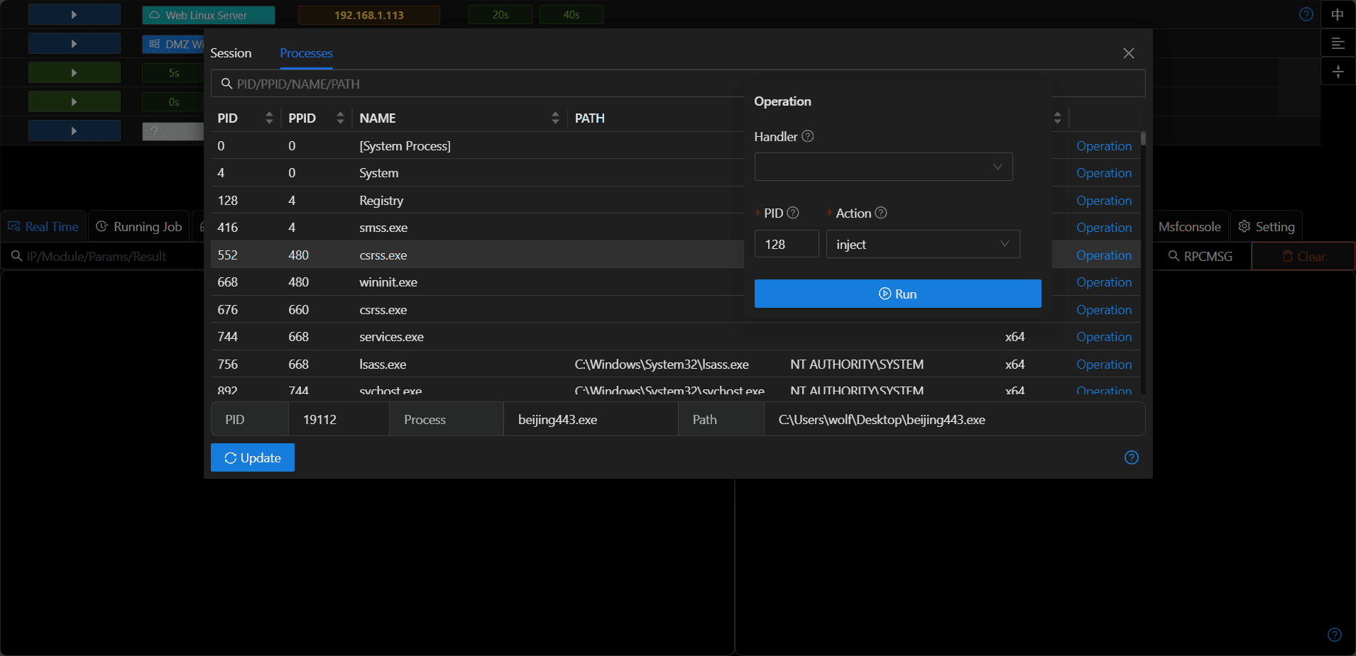The width and height of the screenshot is (1356, 656).
Task: Update the process list
Action: pos(253,457)
